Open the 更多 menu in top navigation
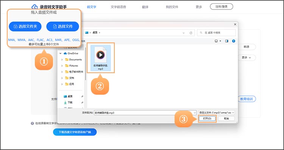284x150 pixels. 199,7
